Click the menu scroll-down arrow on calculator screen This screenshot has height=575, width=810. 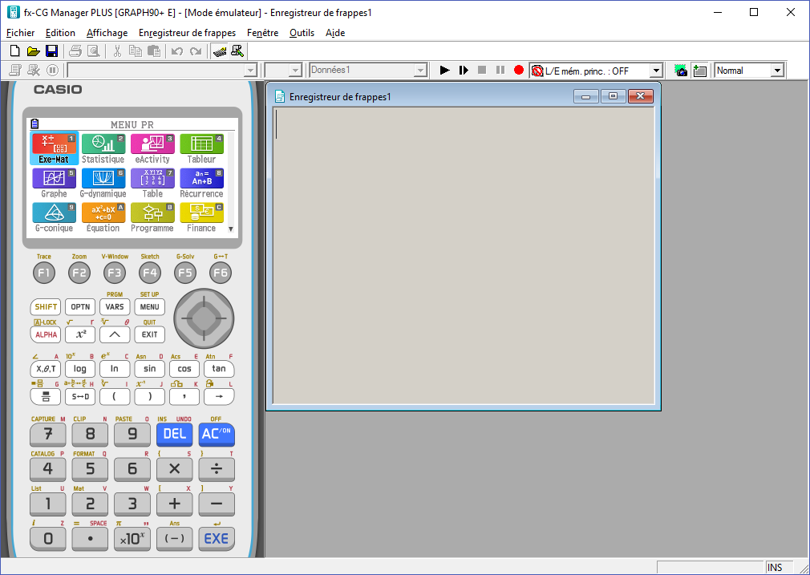[x=231, y=229]
